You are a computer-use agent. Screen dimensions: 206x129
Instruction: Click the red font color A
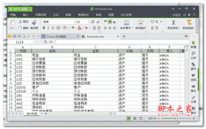(80, 28)
